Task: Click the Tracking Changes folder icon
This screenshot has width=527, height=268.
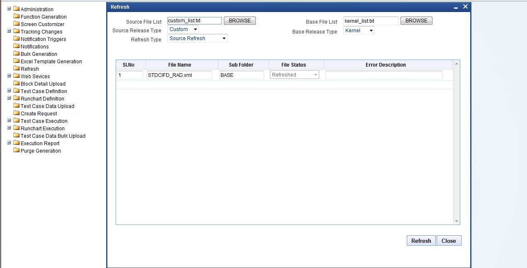Action: [x=17, y=31]
